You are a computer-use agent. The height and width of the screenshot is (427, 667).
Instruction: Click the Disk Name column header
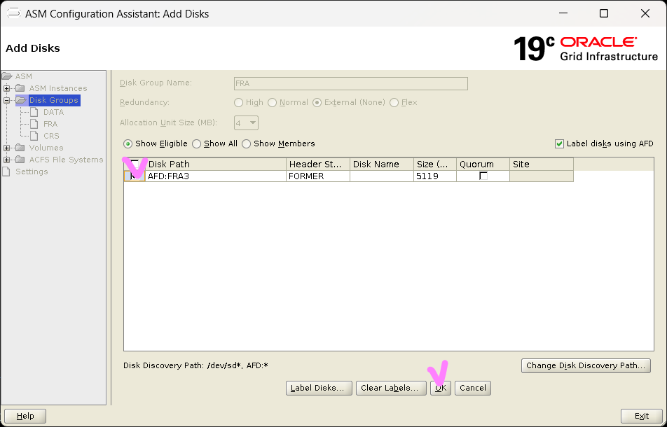click(x=382, y=164)
